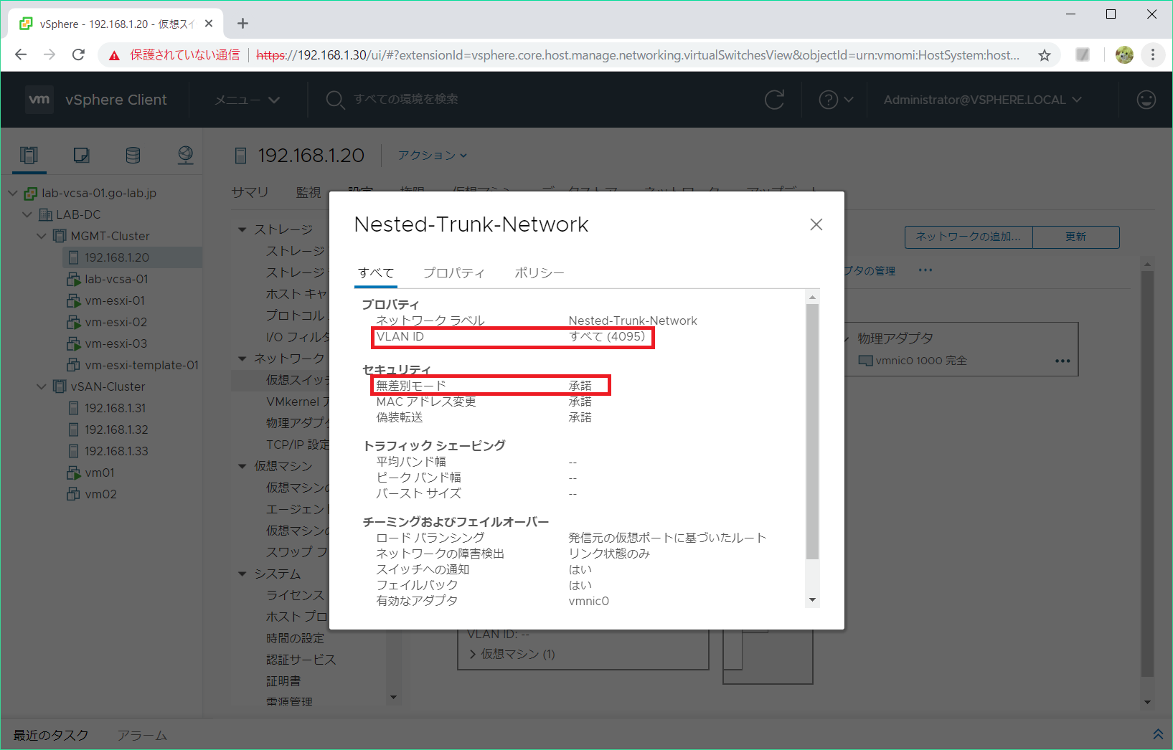Screen dimensions: 1173x750
Task: Select host 192.168.1.33 in tree
Action: point(116,451)
